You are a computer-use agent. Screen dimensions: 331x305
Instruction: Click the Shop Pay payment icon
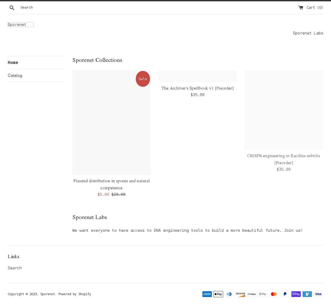coord(296,294)
